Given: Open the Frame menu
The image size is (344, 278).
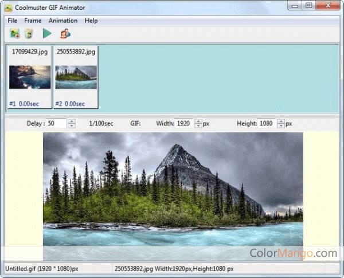Looking at the screenshot, I should (33, 21).
